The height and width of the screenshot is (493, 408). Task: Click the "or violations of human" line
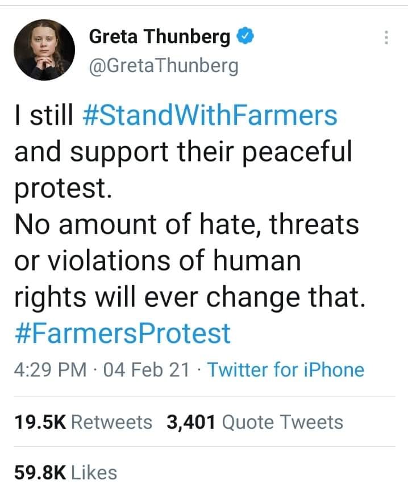coord(157,261)
